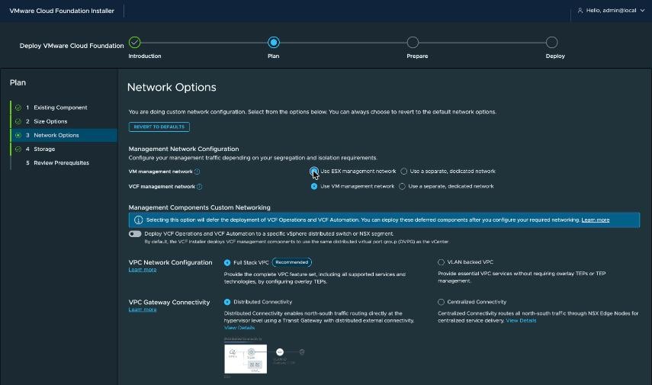Click Management Network Configuration heading
The width and height of the screenshot is (652, 385).
click(x=183, y=149)
